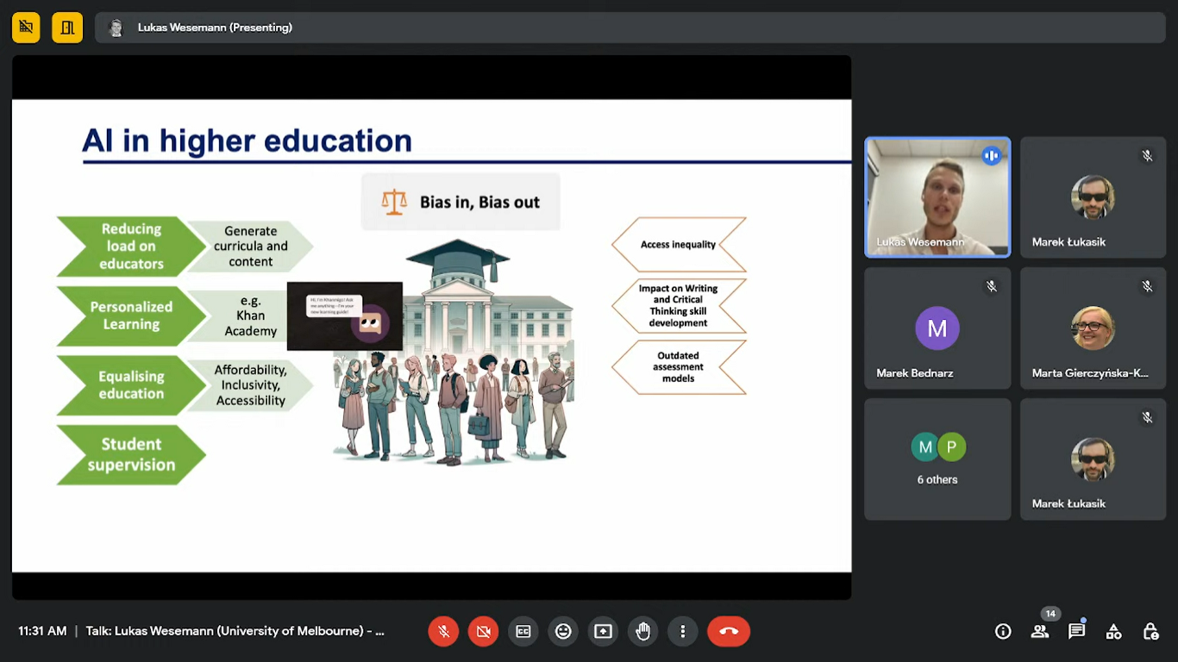Image resolution: width=1178 pixels, height=662 pixels.
Task: Click the 'Outdated assessment models' box
Action: 679,367
